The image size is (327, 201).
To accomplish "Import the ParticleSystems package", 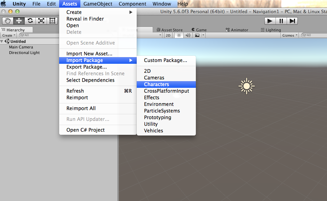I will [x=166, y=111].
